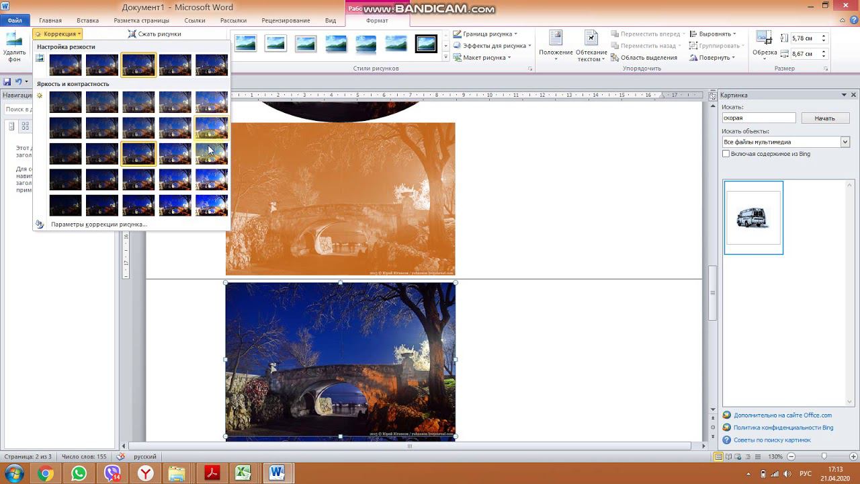
Task: Switch to full-screen reading view icon
Action: (x=730, y=456)
